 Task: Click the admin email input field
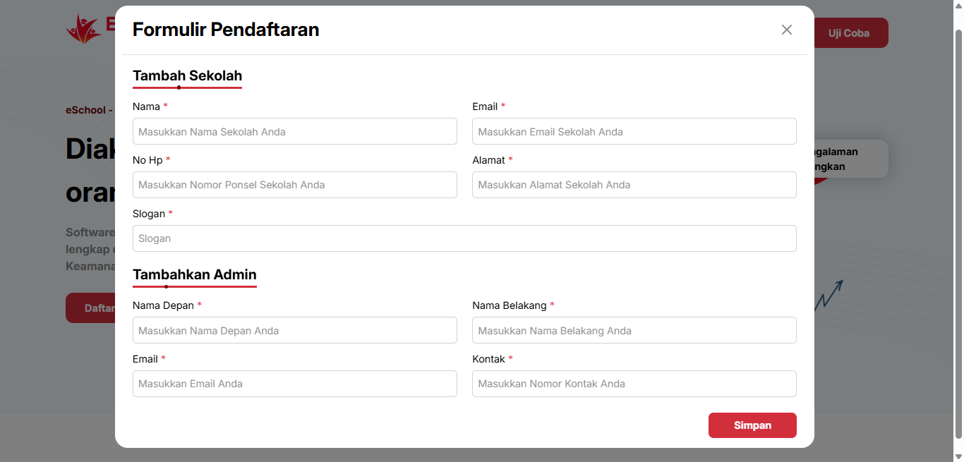pos(294,384)
